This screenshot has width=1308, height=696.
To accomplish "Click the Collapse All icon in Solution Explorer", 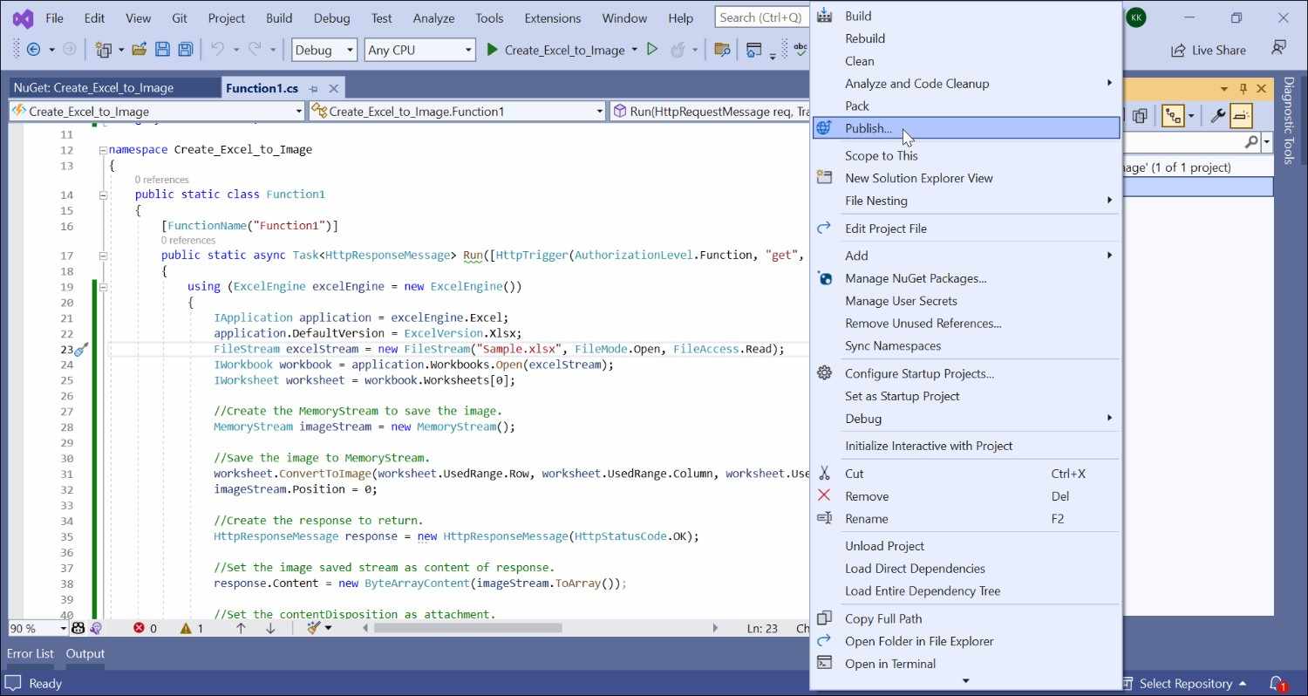I will pos(1139,116).
